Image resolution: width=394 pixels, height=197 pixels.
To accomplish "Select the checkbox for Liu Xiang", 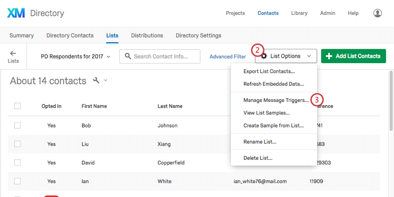I will point(18,144).
